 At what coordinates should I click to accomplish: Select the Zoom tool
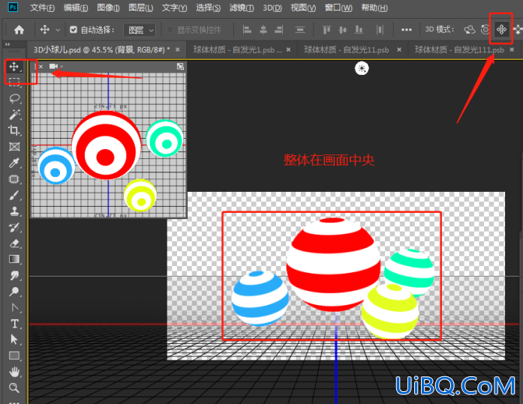pos(14,388)
